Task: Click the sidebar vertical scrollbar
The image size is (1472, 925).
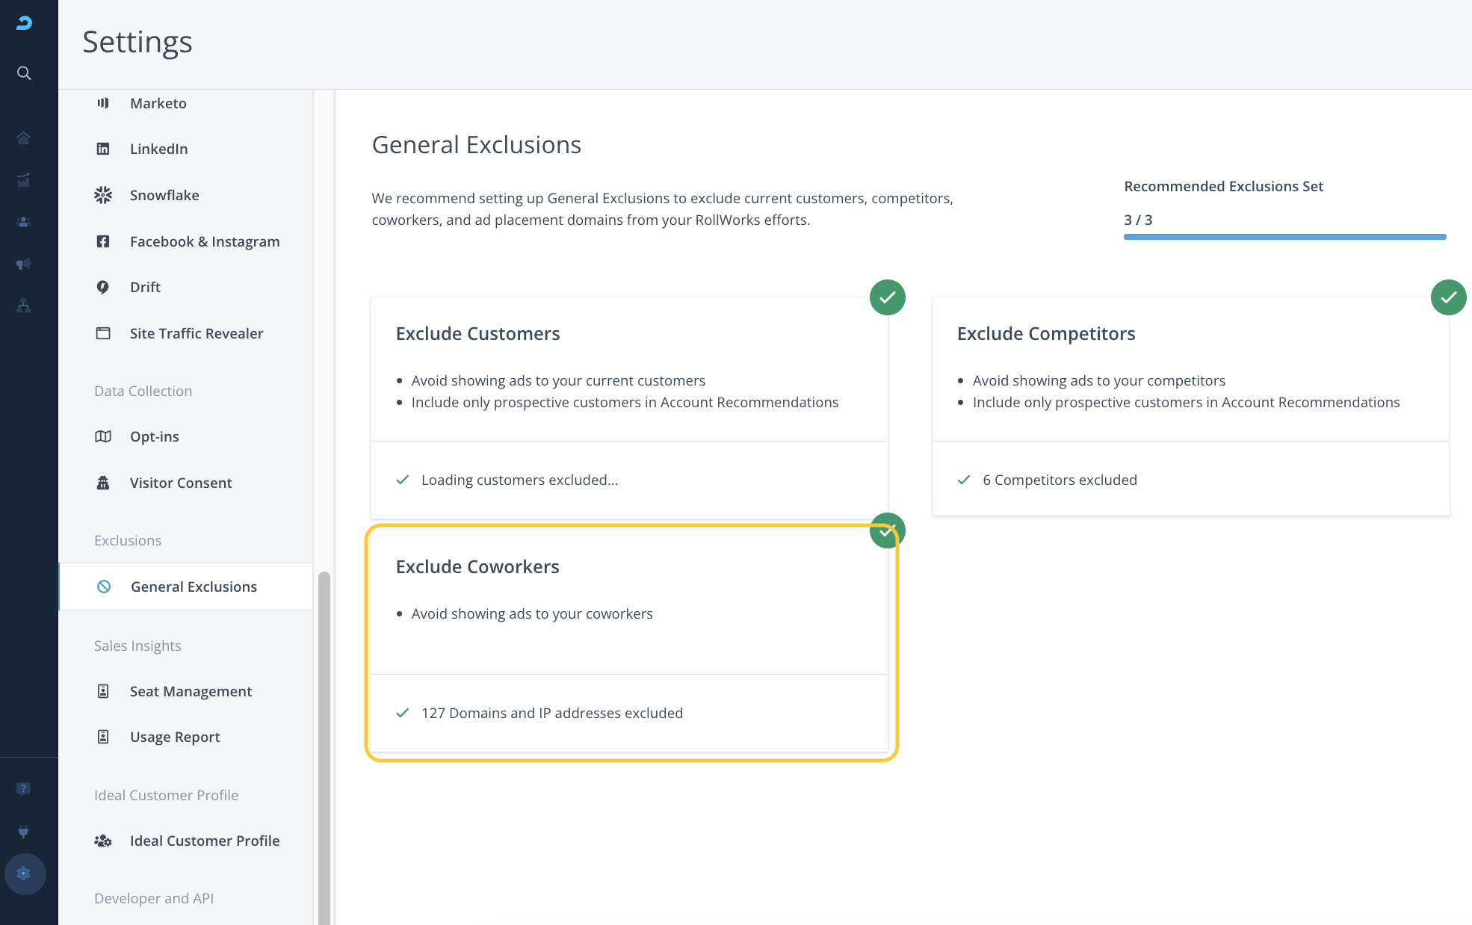Action: 324,747
